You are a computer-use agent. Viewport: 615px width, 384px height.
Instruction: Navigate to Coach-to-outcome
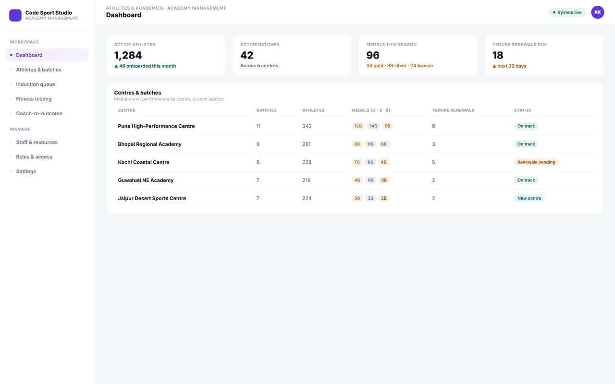coord(48,113)
